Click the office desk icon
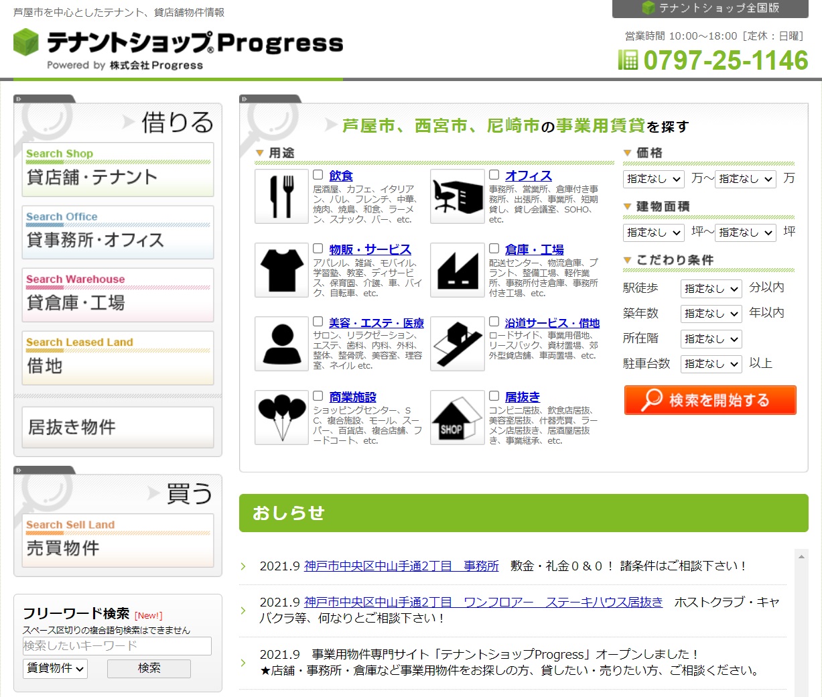 point(457,196)
